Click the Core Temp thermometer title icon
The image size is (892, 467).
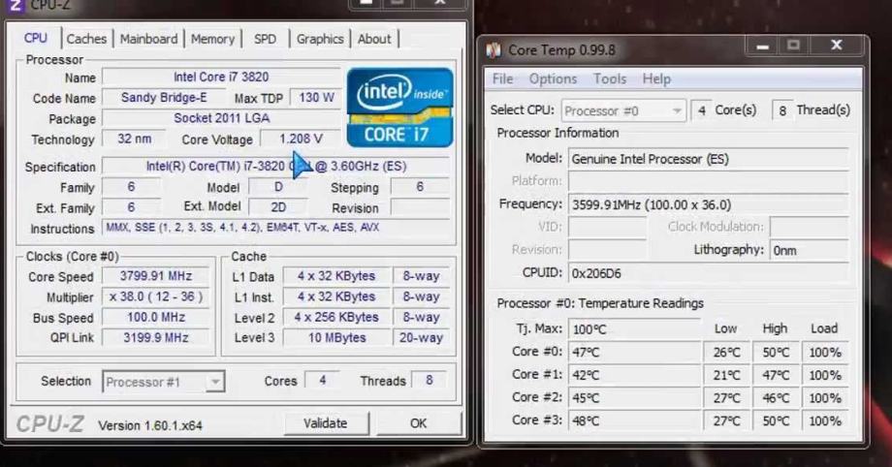point(494,50)
